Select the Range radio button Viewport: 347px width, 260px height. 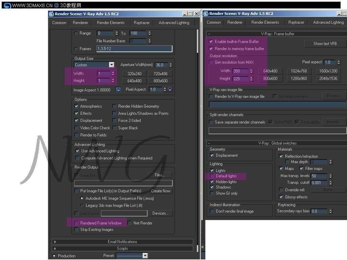(x=76, y=33)
